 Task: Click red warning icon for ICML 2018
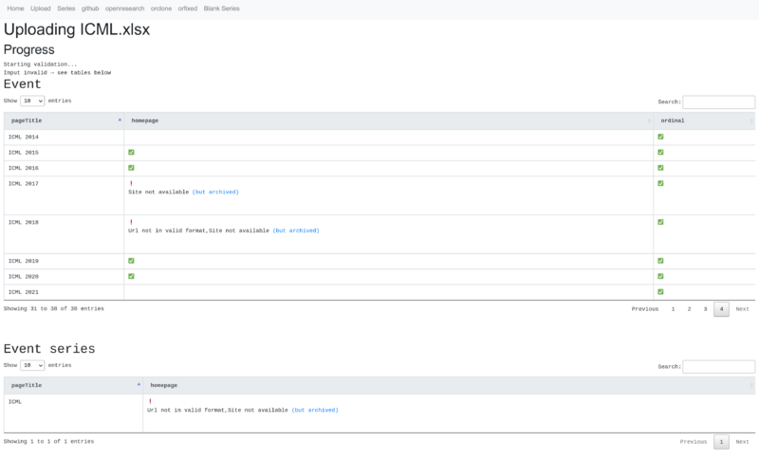tap(131, 222)
